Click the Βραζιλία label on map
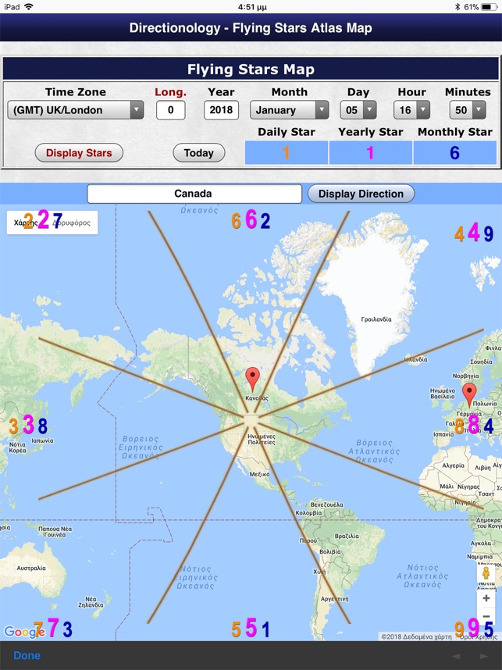Screen dimensions: 502x670 [x=347, y=536]
